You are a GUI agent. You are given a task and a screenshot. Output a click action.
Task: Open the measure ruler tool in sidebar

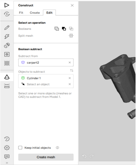click(x=7, y=86)
